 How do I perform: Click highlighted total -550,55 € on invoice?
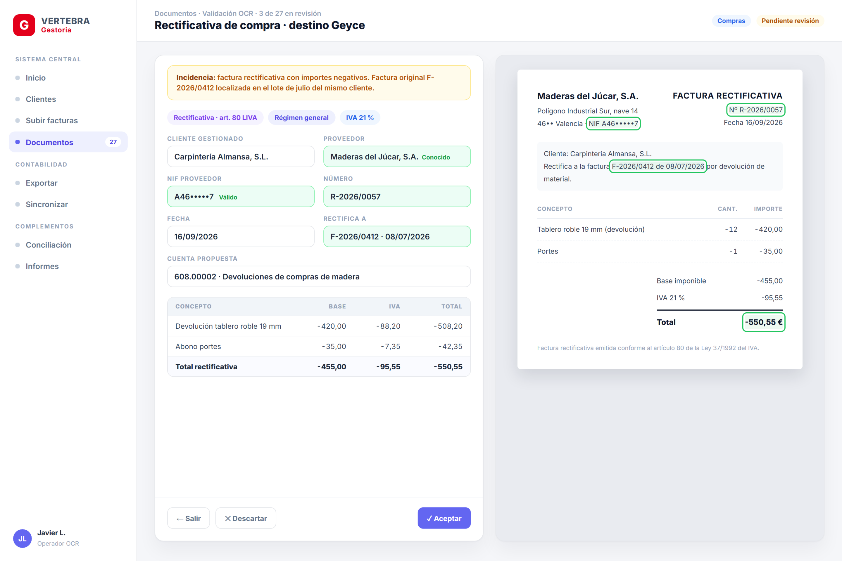coord(764,322)
